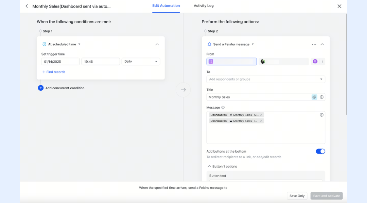
Task: Click the alarm clock icon in Step 1
Action: click(x=44, y=44)
